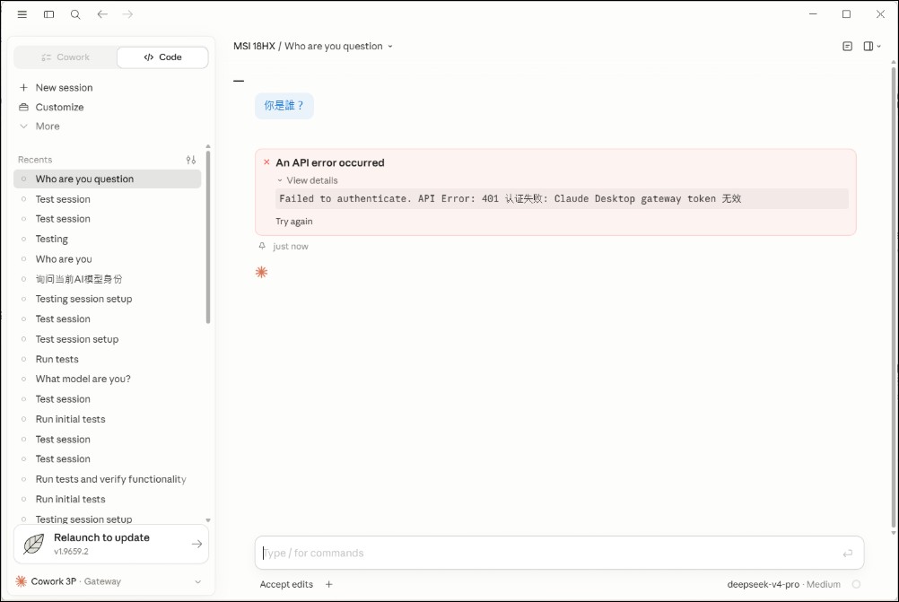Go forward with the right arrow

pyautogui.click(x=127, y=14)
